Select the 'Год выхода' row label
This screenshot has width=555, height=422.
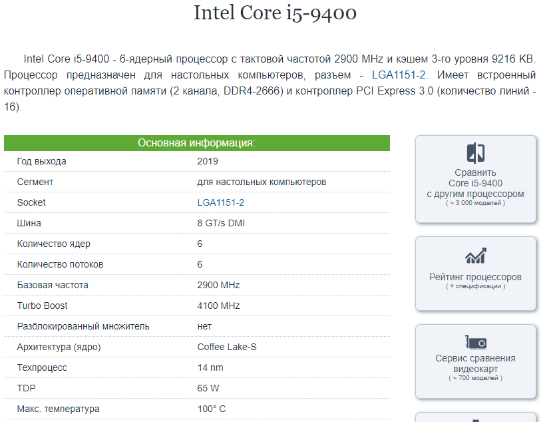click(x=41, y=162)
